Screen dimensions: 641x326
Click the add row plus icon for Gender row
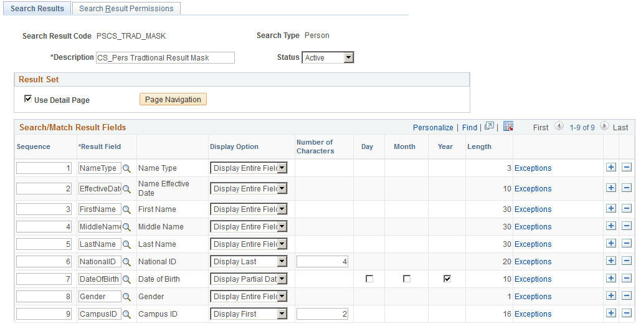point(611,297)
